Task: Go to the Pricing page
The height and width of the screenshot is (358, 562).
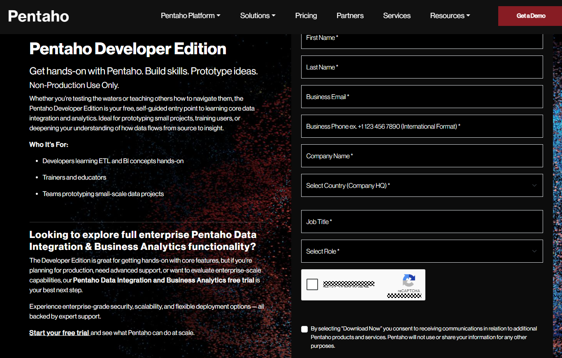Action: 306,16
